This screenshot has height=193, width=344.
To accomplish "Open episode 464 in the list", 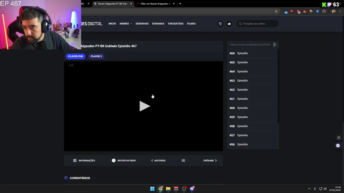I will tap(252, 72).
